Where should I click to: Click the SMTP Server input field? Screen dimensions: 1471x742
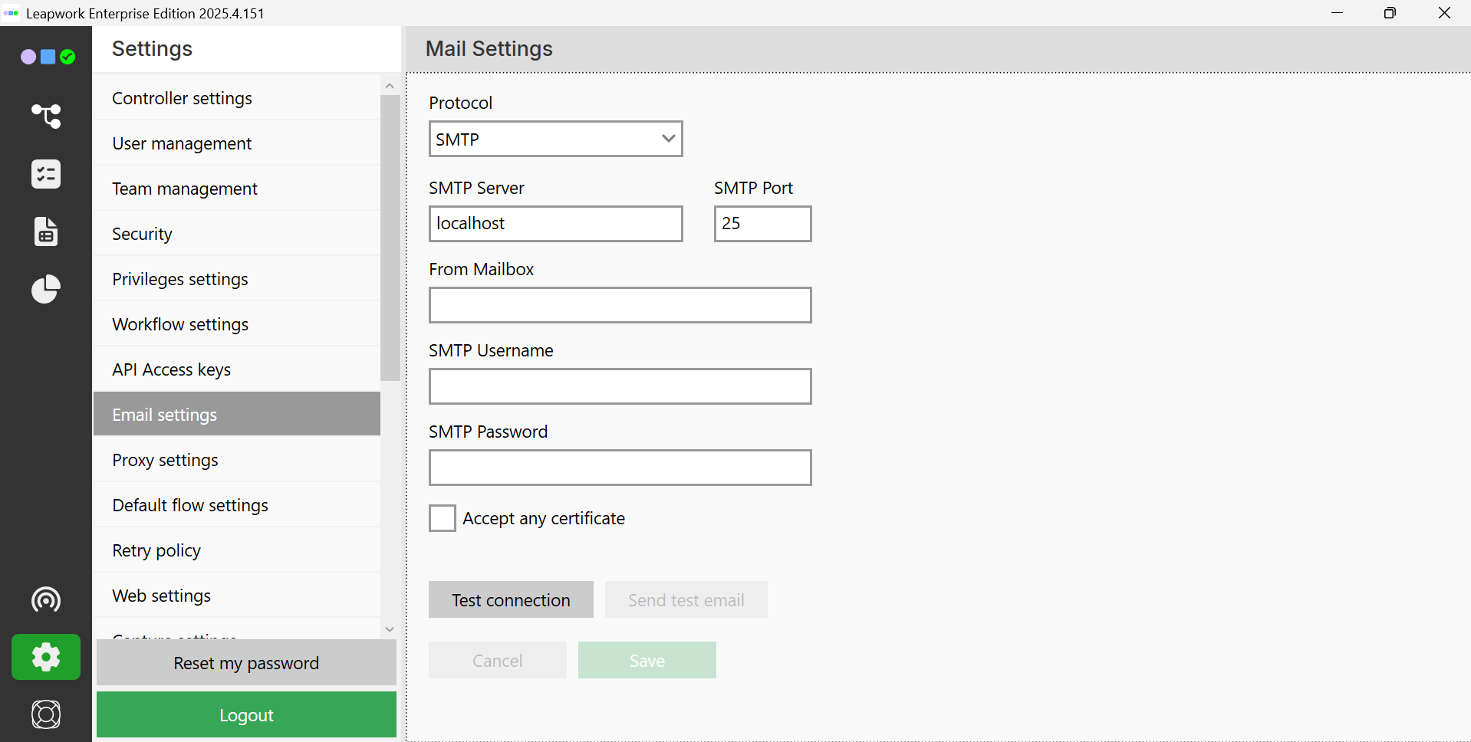[x=555, y=224]
